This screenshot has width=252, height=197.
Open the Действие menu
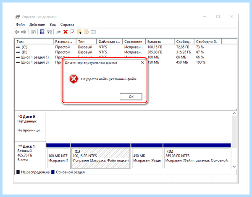37,25
